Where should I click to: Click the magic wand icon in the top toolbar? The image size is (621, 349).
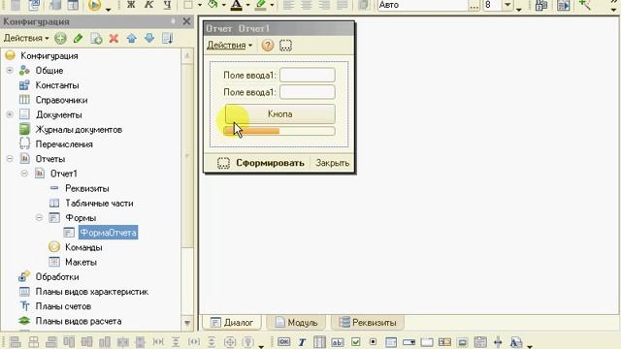point(584,5)
